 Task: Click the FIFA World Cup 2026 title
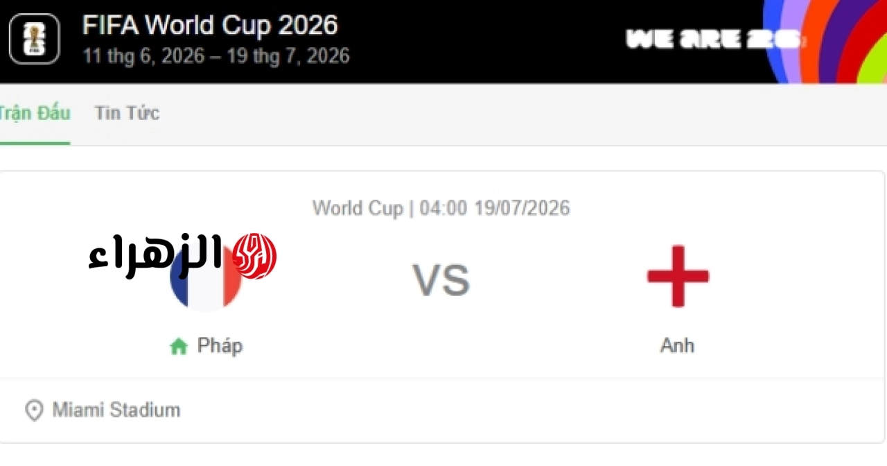click(210, 25)
